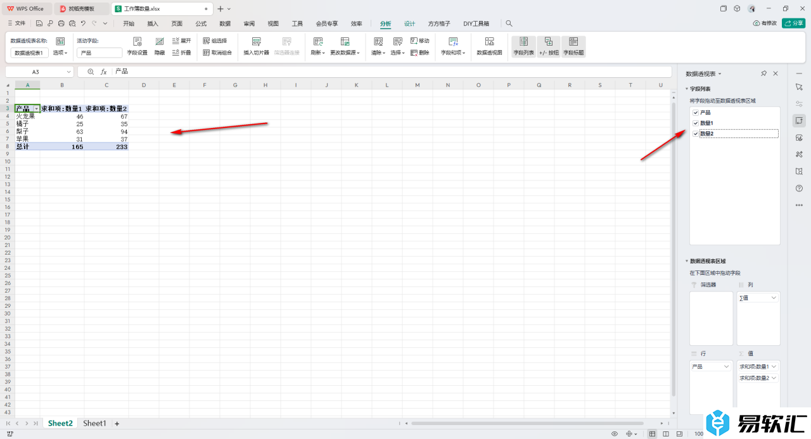Screen dimensions: 811x439
Task: Click the print preview icon
Action: click(72, 23)
